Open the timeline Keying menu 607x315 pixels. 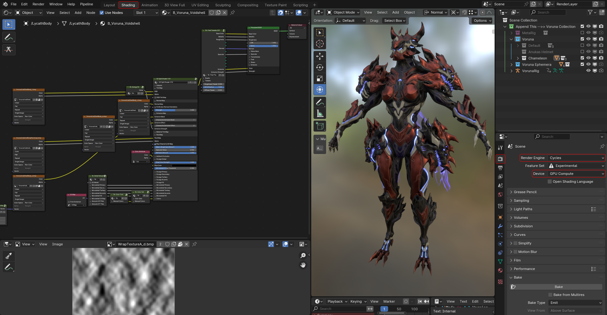[x=358, y=301]
